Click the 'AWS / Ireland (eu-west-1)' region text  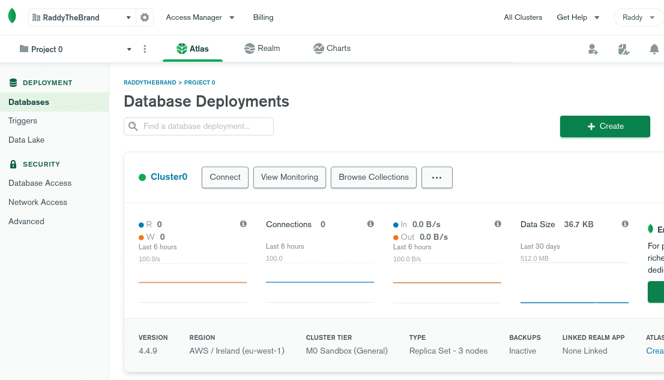click(237, 351)
